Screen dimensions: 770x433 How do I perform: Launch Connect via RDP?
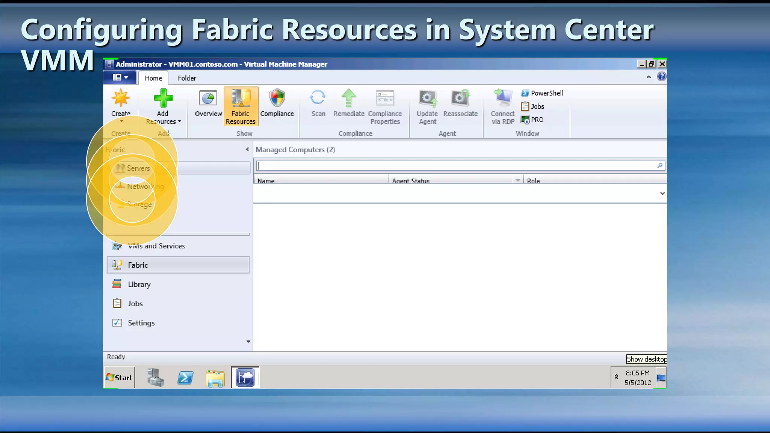[503, 107]
